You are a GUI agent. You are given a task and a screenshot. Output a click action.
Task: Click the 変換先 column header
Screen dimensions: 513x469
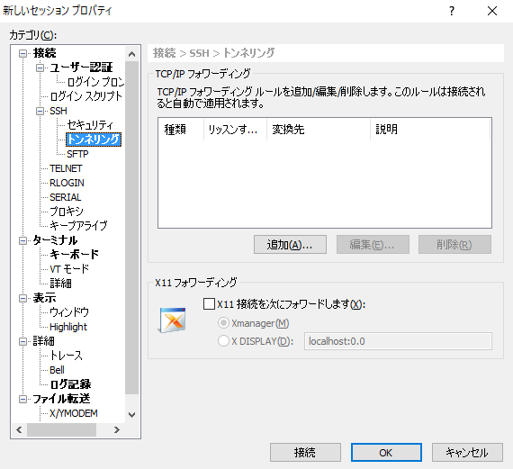(x=319, y=130)
